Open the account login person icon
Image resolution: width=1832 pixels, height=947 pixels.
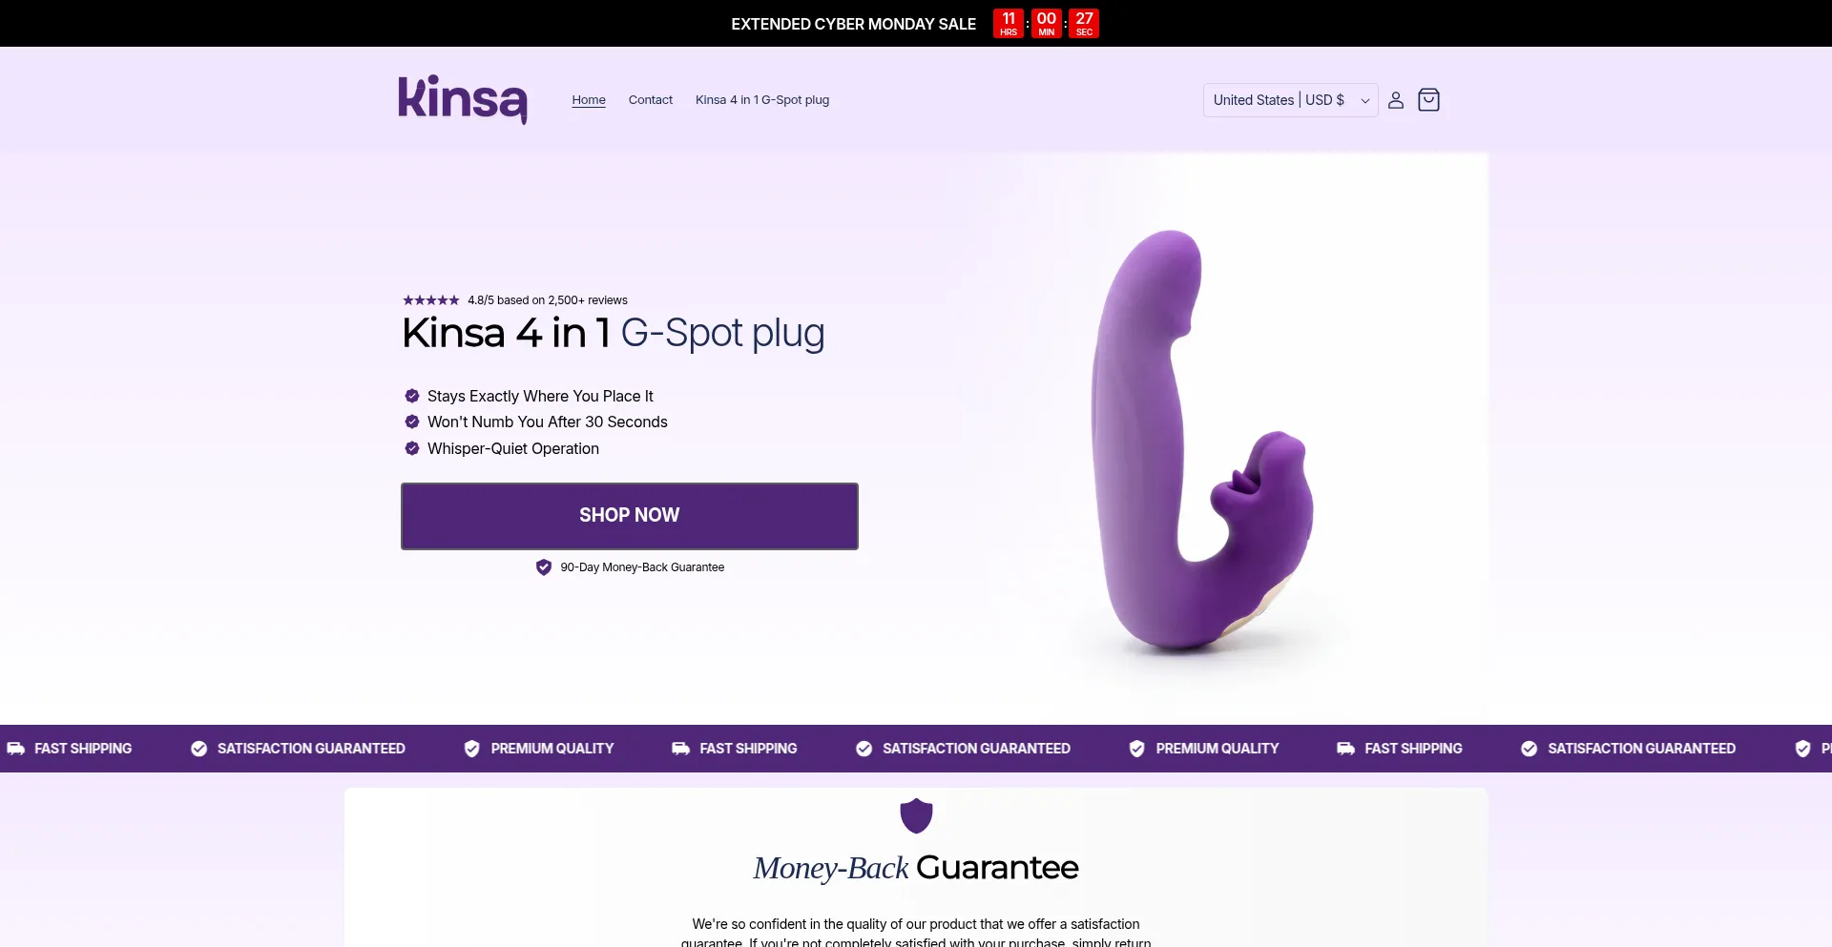point(1395,100)
